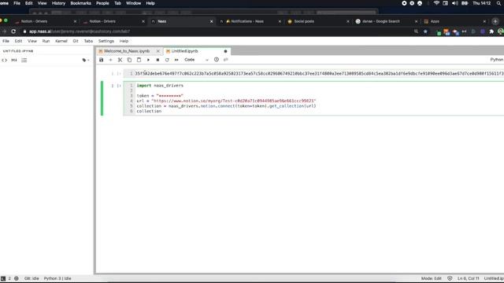
Task: Open the tag dropdown in left panel
Action: (86, 60)
